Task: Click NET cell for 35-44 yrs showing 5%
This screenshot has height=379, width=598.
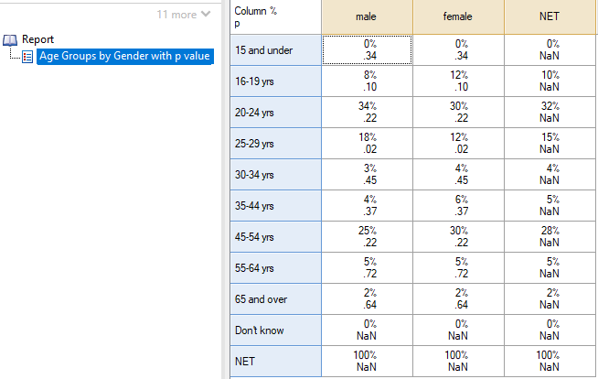Action: 550,206
